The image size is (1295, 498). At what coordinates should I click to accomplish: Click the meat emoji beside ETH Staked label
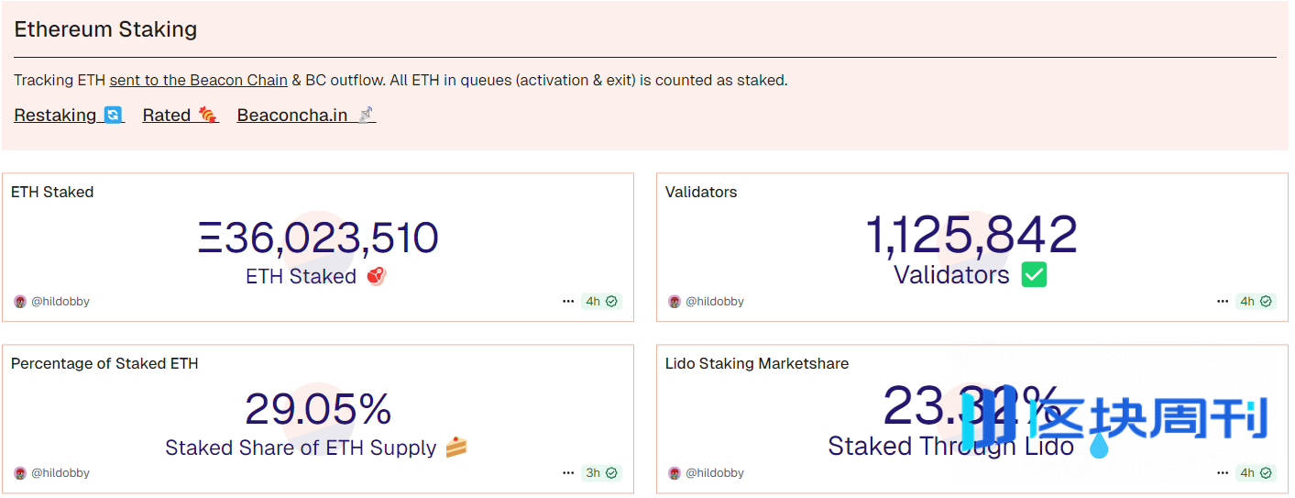coord(377,276)
